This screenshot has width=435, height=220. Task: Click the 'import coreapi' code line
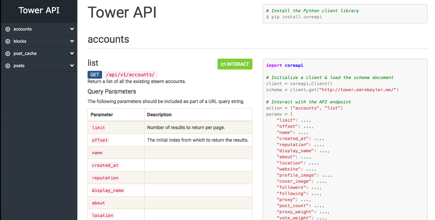(x=285, y=65)
